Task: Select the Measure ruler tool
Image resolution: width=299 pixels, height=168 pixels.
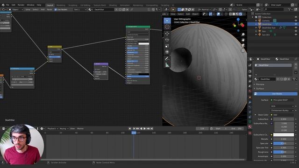Action: [x=167, y=65]
